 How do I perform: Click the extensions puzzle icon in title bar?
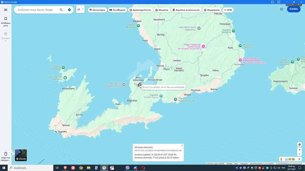(x=273, y=2)
